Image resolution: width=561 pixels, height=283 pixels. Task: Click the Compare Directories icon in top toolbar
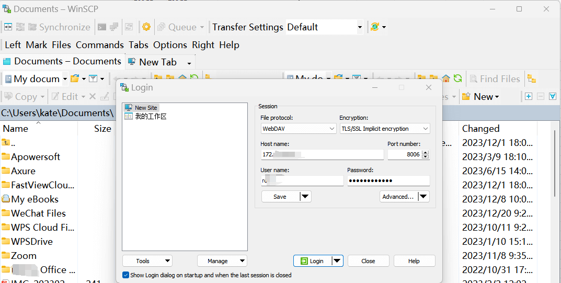point(8,27)
